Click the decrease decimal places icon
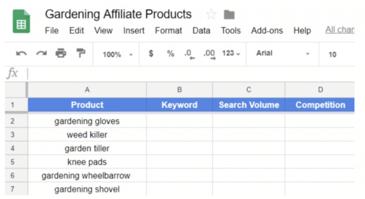 coord(190,54)
